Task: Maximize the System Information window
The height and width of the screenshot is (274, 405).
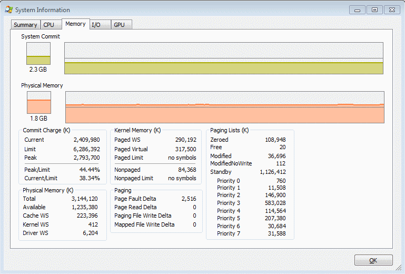Action: 374,10
